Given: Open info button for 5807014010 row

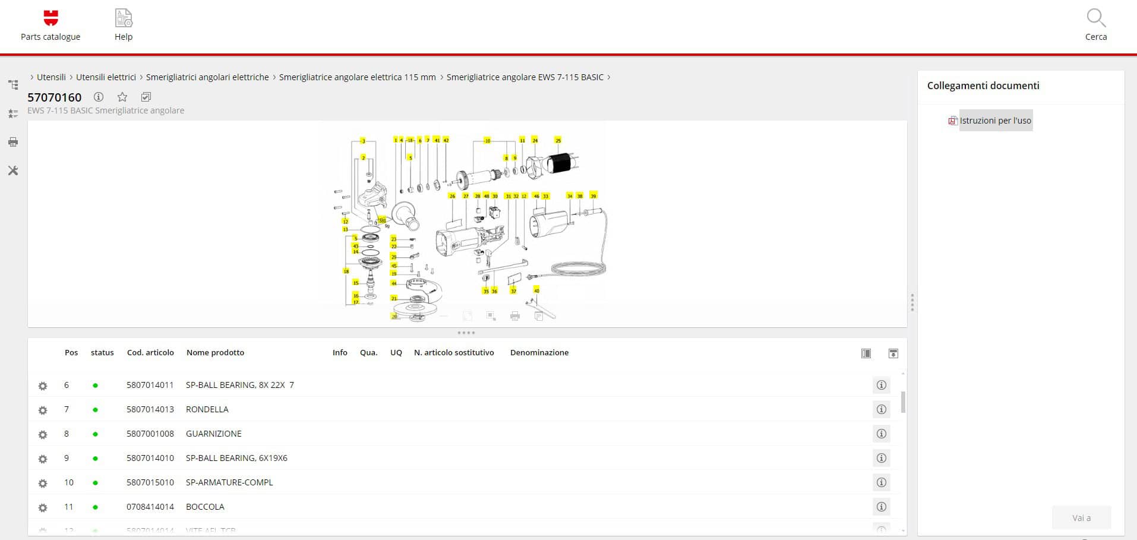Looking at the screenshot, I should point(882,458).
